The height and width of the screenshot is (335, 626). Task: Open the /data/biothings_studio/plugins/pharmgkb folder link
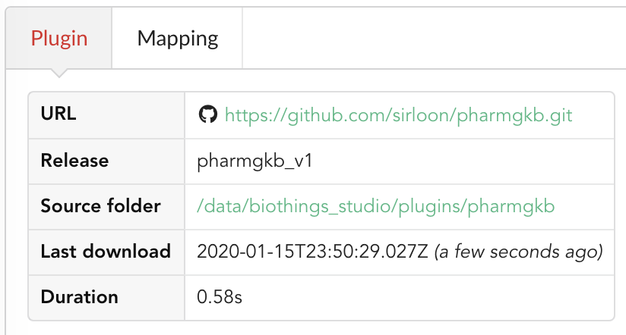pos(376,206)
